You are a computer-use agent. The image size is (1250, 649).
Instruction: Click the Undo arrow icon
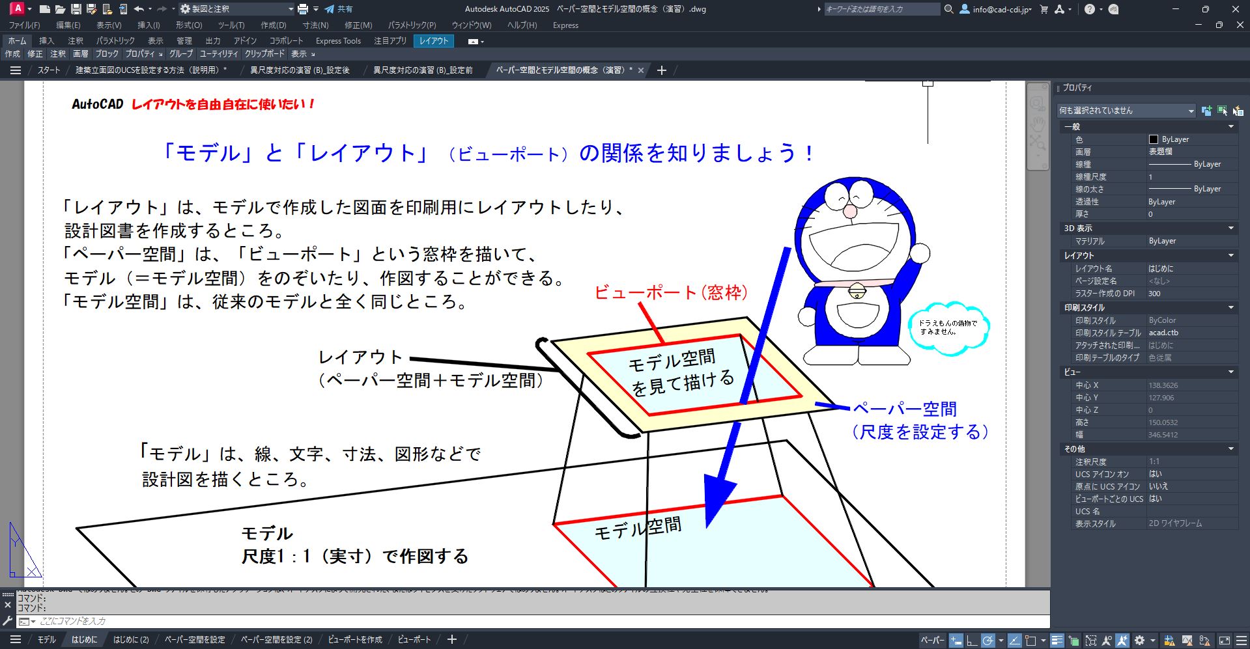pyautogui.click(x=139, y=9)
